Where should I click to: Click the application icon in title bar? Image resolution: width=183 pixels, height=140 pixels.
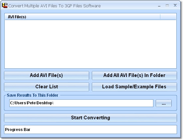pyautogui.click(x=5, y=5)
